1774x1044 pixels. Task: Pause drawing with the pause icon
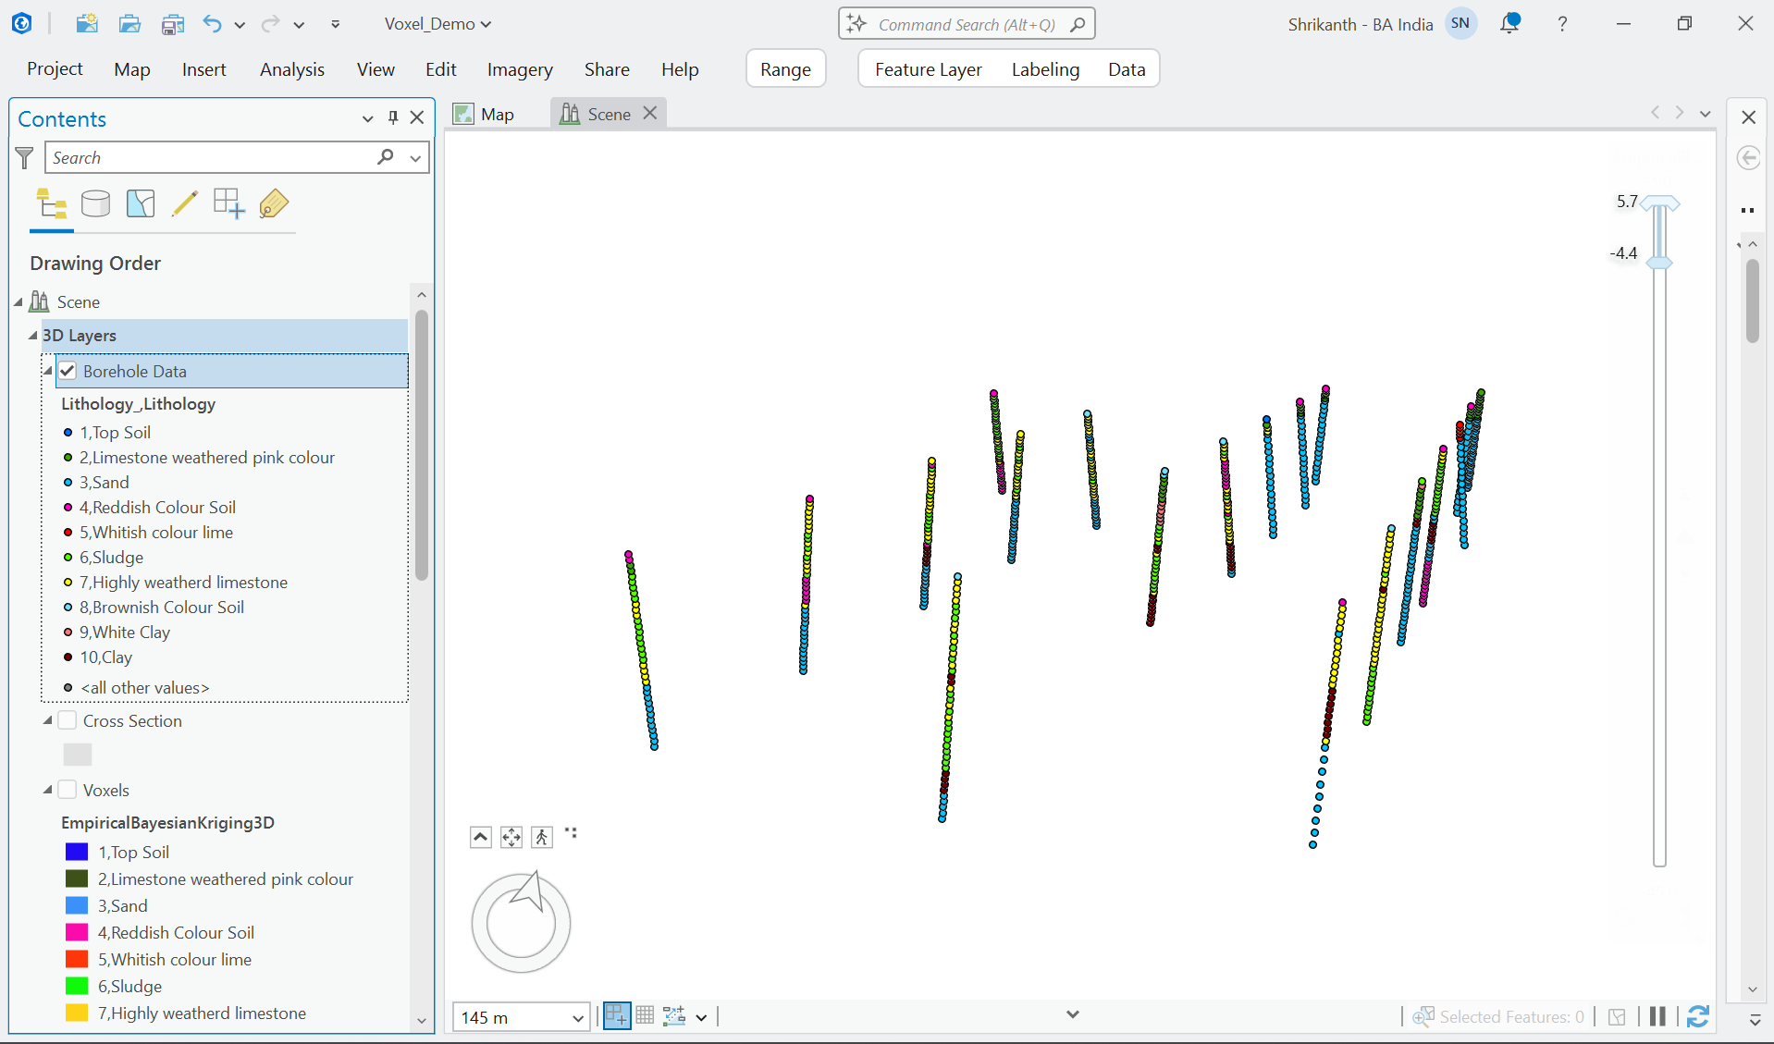1657,1016
